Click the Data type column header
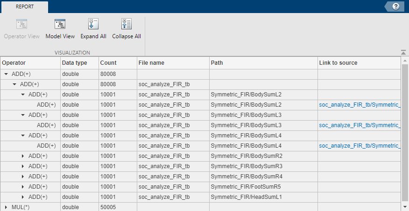Image resolution: width=409 pixels, height=211 pixels. click(x=74, y=63)
